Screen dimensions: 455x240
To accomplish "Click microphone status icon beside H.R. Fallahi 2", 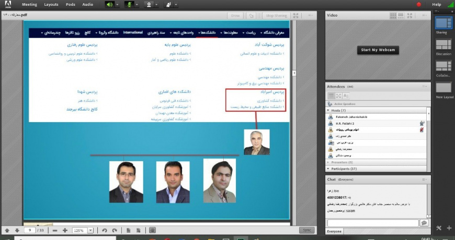I will 422,123.
